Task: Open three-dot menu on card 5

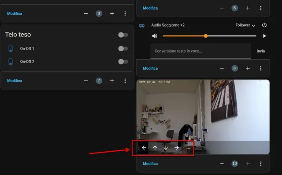Action: pos(261,8)
